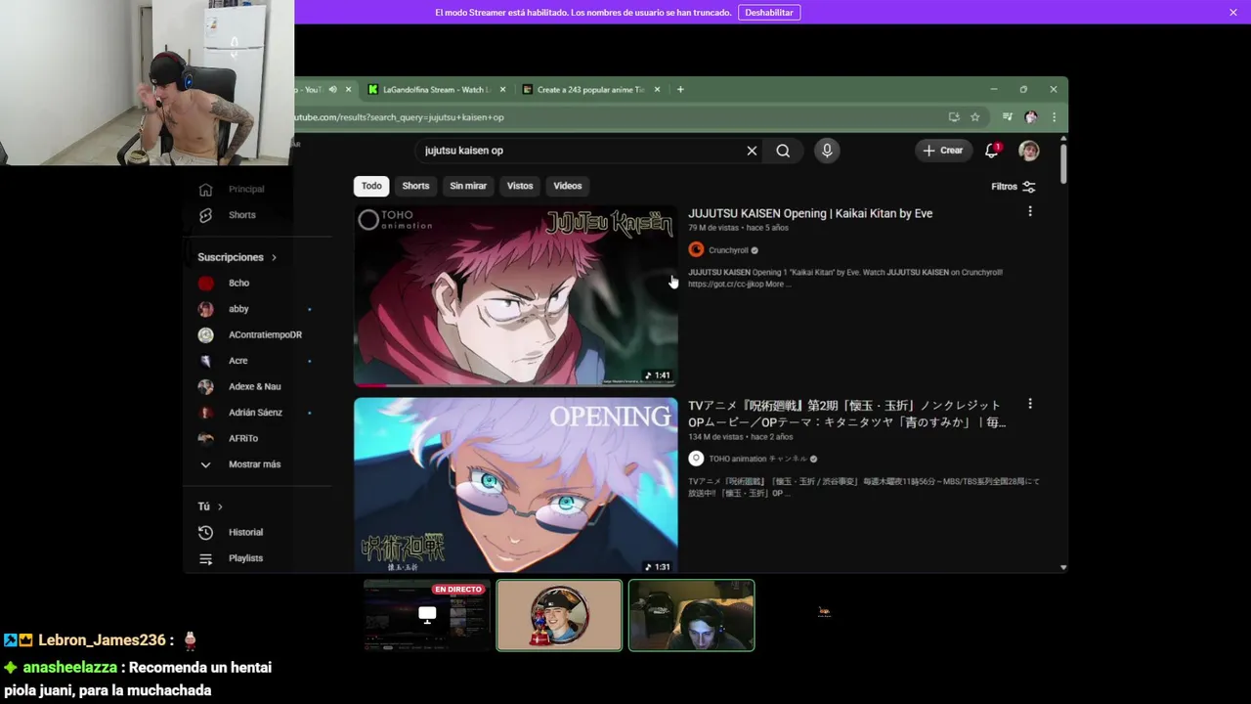Select the Sin mirar filter chip
The image size is (1251, 704).
[468, 186]
